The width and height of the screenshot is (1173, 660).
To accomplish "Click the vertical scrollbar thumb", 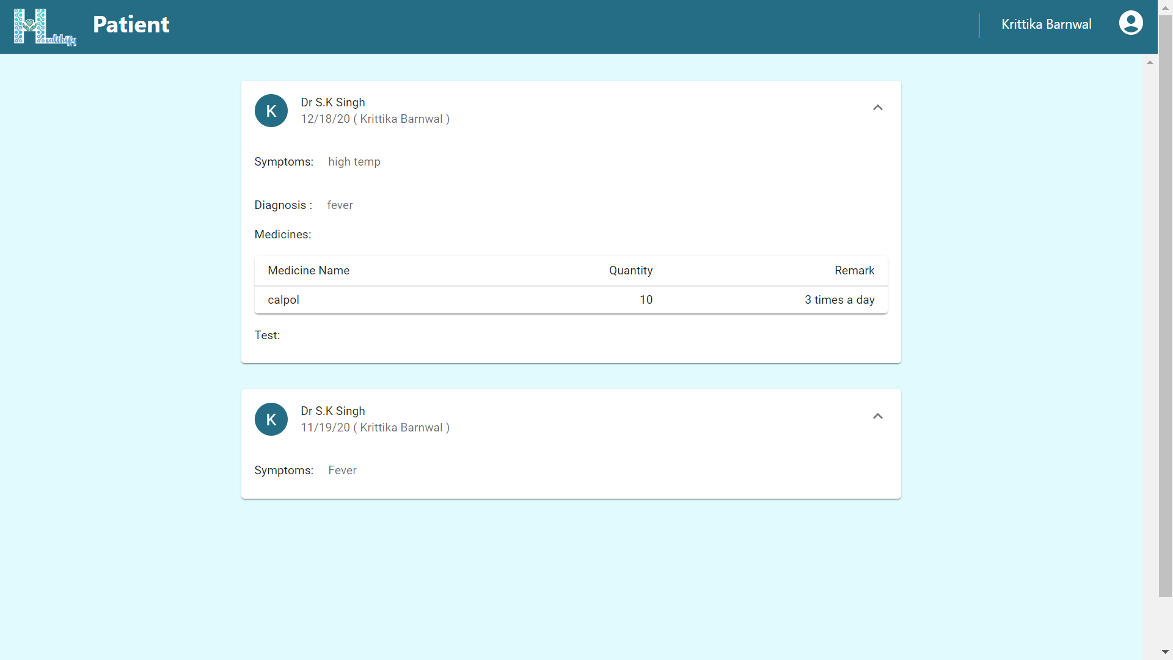I will (1165, 306).
